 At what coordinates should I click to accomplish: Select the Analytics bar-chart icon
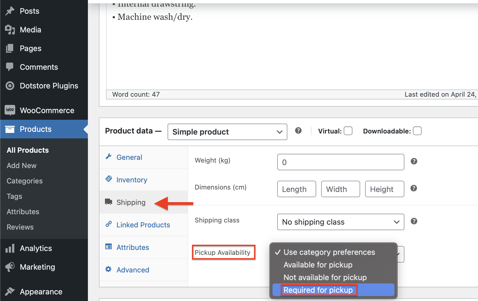[10, 248]
